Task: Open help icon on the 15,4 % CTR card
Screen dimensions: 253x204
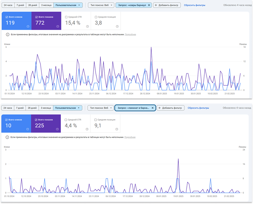Action: [x=87, y=26]
